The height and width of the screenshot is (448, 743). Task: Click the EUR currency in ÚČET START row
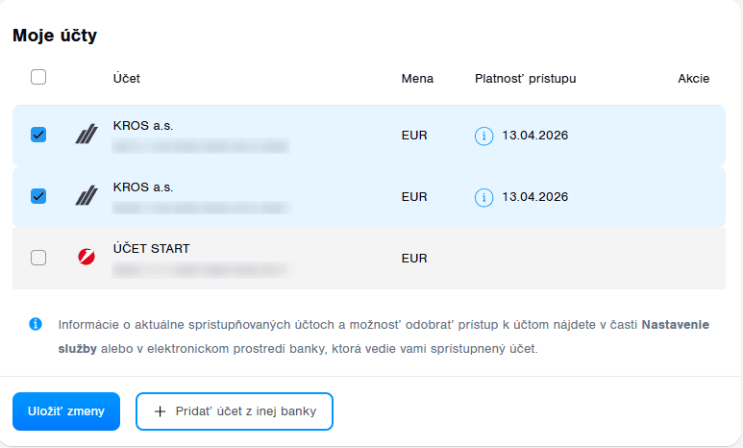pos(414,258)
